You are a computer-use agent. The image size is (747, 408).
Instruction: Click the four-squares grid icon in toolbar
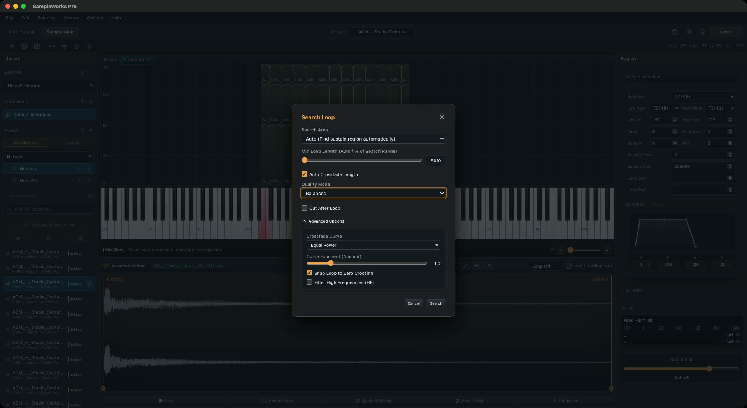pyautogui.click(x=37, y=46)
